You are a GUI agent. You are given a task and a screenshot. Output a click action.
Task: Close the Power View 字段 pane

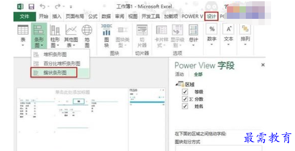263,65
